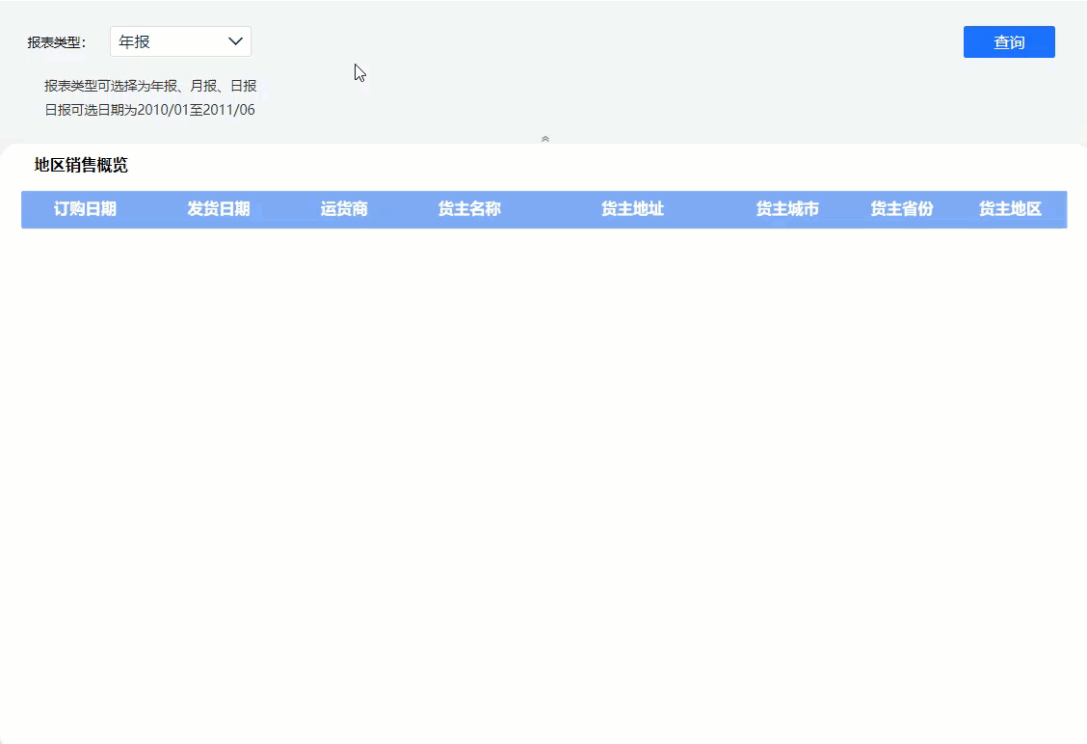Click the 货主城市 column header
The width and height of the screenshot is (1087, 744).
[787, 209]
